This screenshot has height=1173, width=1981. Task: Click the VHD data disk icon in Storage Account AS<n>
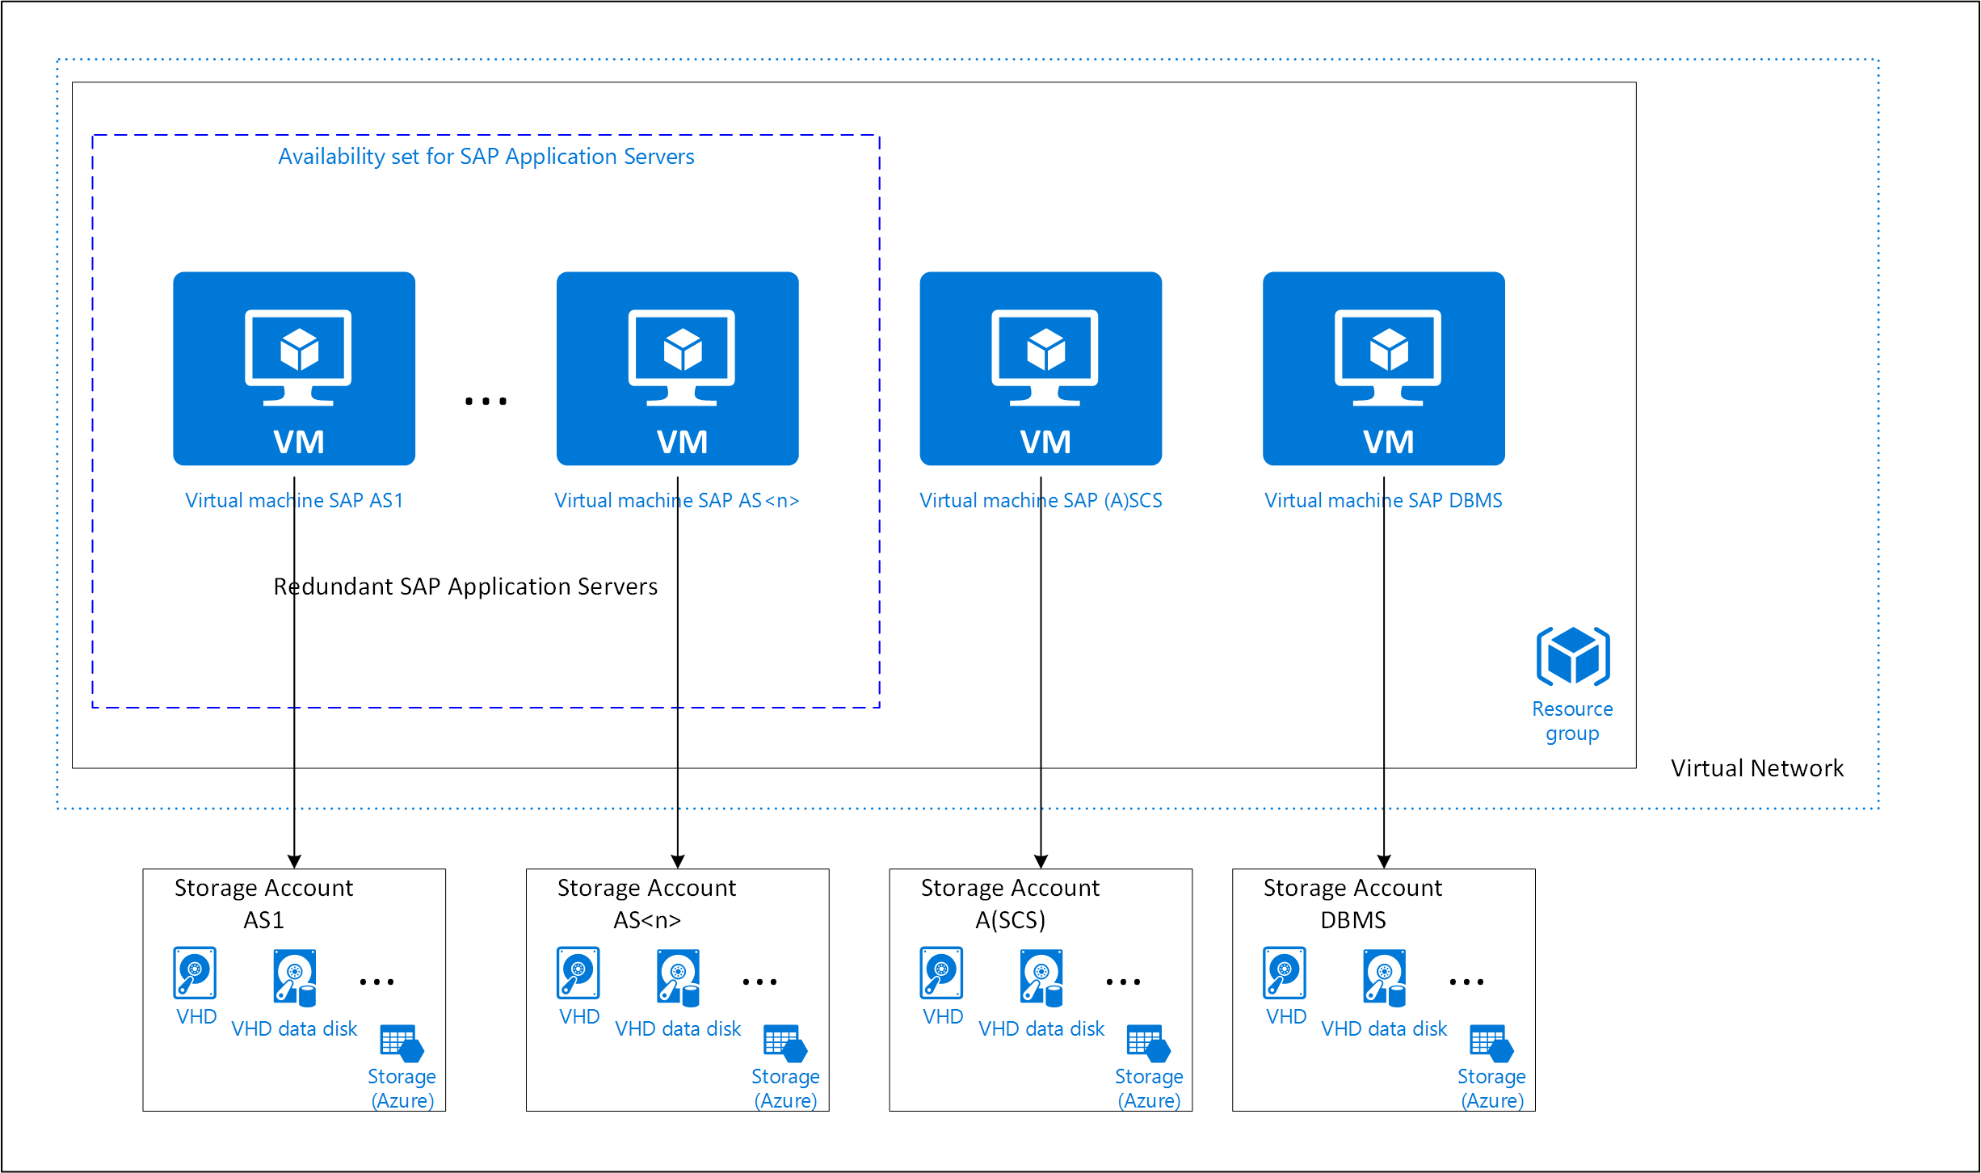click(677, 977)
